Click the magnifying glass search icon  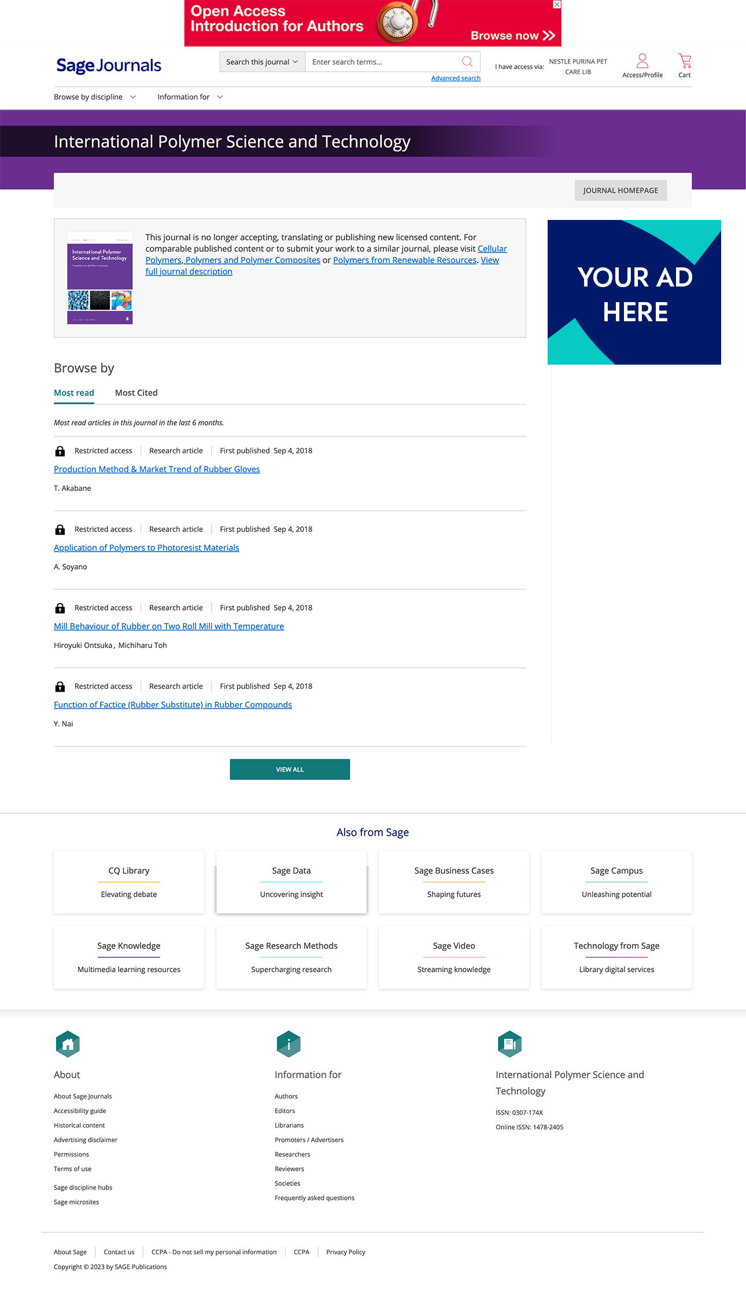coord(467,62)
